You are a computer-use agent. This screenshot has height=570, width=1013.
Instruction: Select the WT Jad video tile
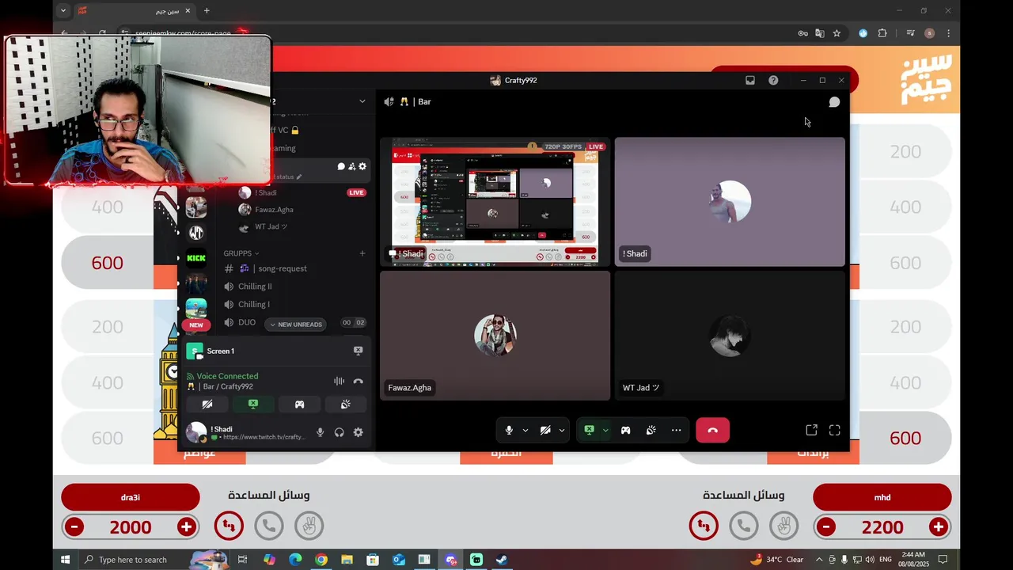point(730,336)
